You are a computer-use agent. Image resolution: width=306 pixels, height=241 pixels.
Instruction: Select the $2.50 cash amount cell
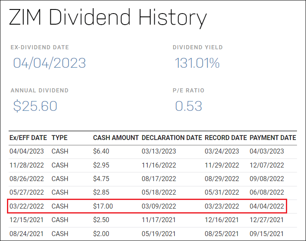tap(101, 220)
